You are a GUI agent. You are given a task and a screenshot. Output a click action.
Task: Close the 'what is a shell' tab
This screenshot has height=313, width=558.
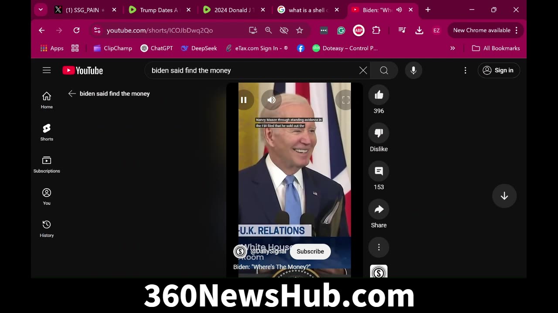337,10
